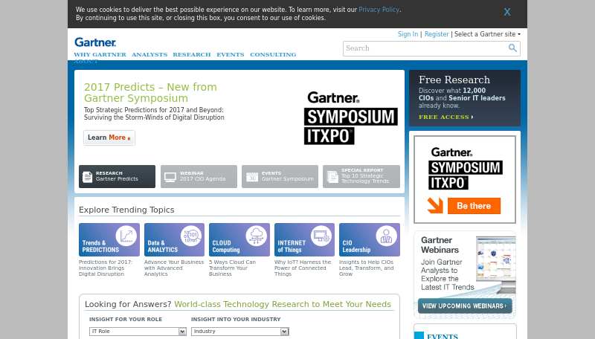Image resolution: width=595 pixels, height=339 pixels.
Task: Select the Research Gartner Predicts tab
Action: pos(117,176)
